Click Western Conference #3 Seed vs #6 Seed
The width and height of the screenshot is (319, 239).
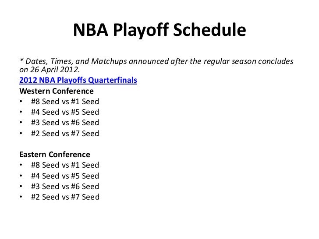tap(65, 123)
